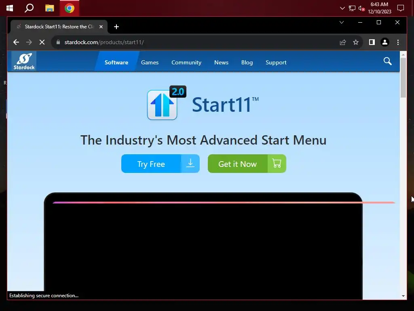The width and height of the screenshot is (414, 311).
Task: Click the Start11 2.0 product logo
Action: pos(166,102)
